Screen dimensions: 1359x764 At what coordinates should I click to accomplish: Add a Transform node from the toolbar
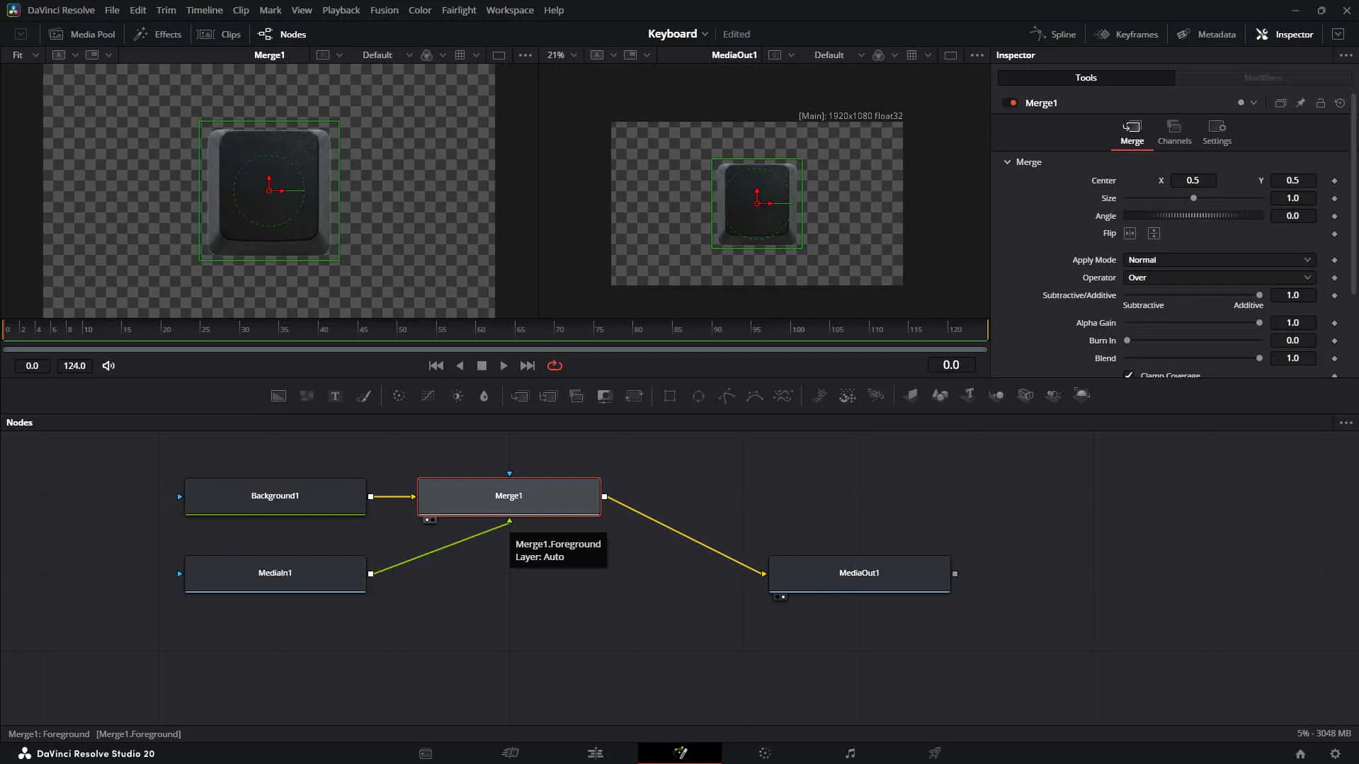point(634,396)
